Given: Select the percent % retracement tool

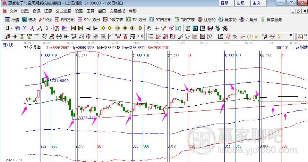Looking at the screenshot, I should tap(235, 36).
